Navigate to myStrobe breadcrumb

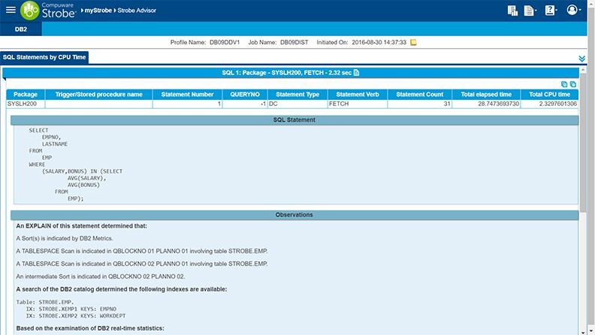click(x=98, y=11)
